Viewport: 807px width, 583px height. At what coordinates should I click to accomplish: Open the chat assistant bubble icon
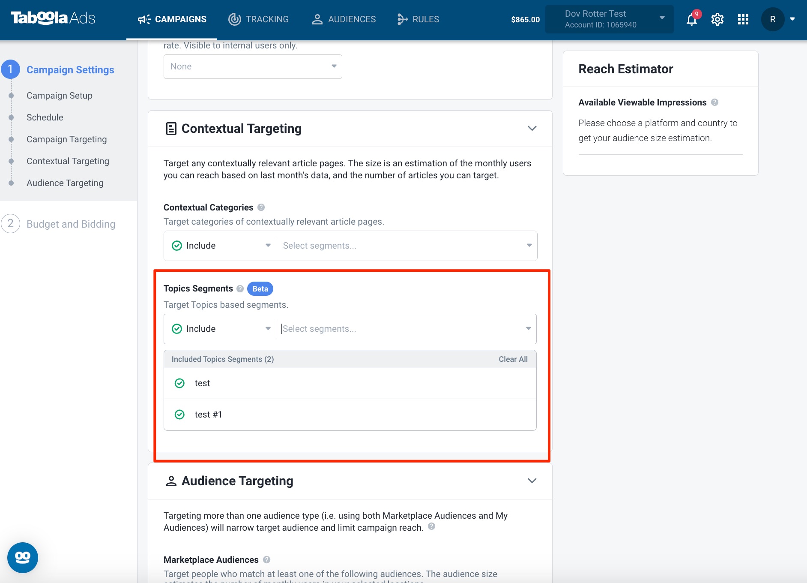click(23, 557)
